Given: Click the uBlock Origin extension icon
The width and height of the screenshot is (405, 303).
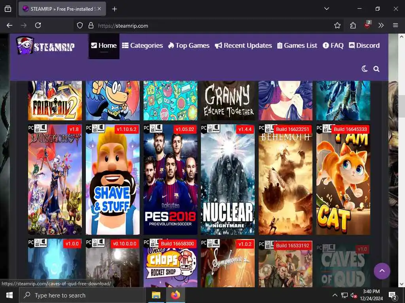Looking at the screenshot, I should 367,25.
